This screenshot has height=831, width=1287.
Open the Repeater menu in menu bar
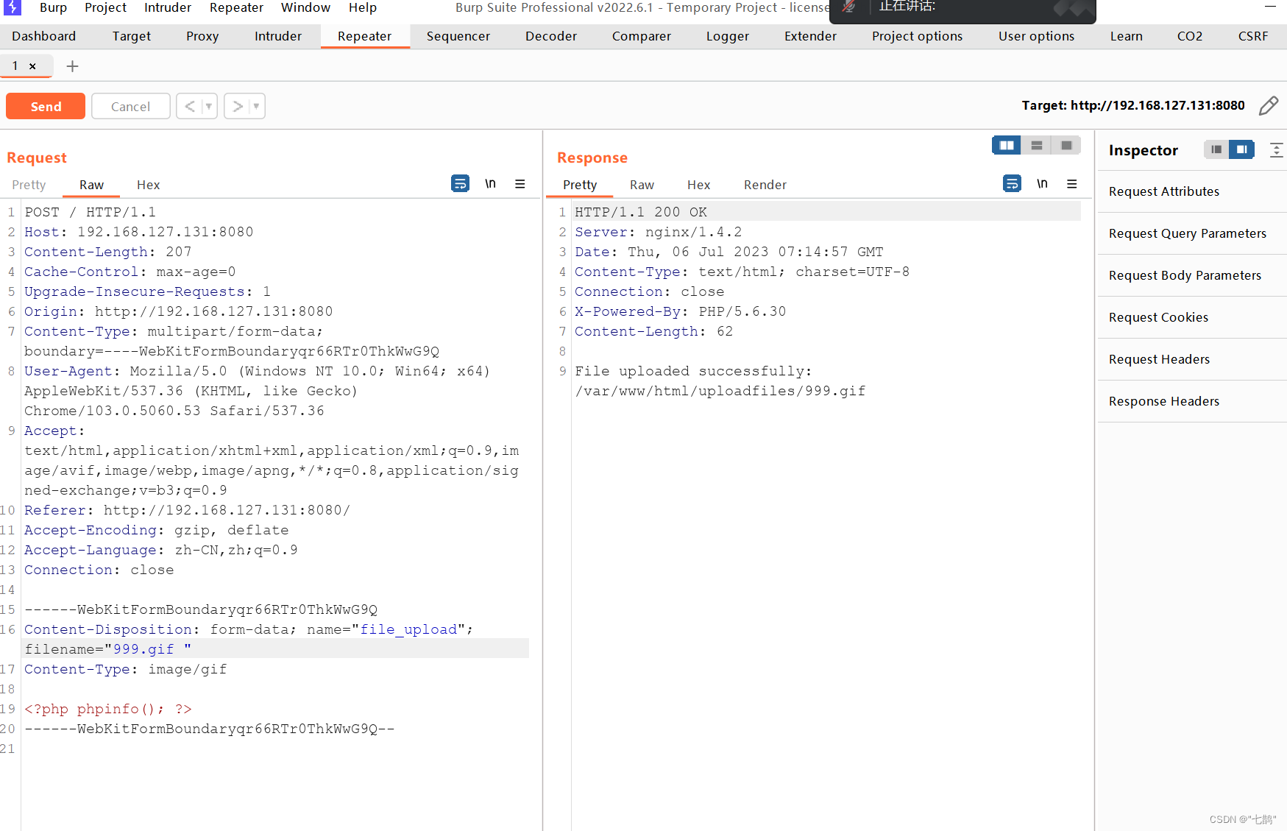point(236,7)
